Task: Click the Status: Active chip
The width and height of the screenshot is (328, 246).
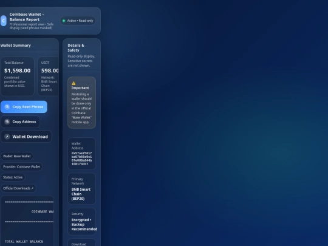Action: (13, 177)
